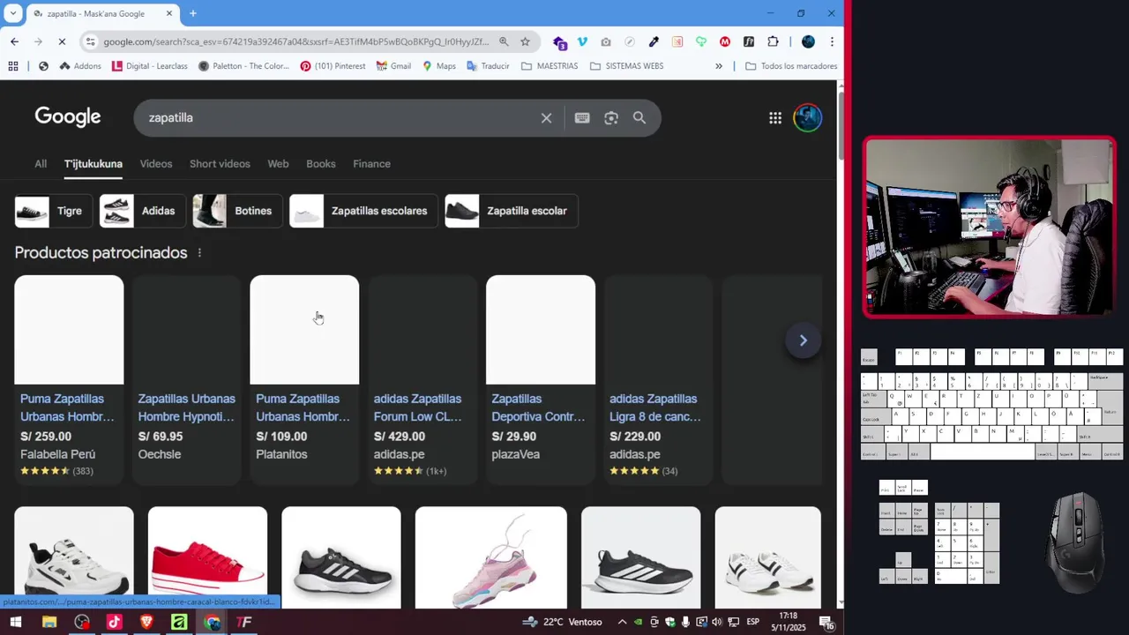Open the Google apps grid
The width and height of the screenshot is (1129, 635).
(775, 118)
